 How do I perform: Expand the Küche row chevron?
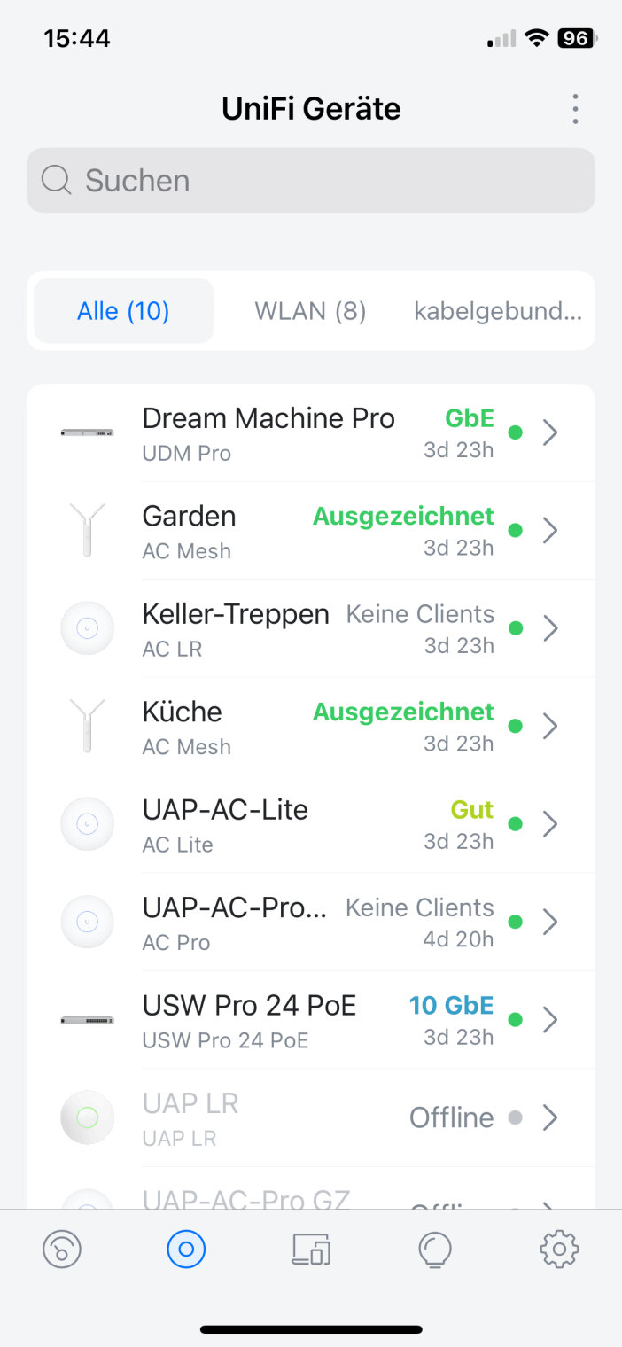pyautogui.click(x=550, y=727)
